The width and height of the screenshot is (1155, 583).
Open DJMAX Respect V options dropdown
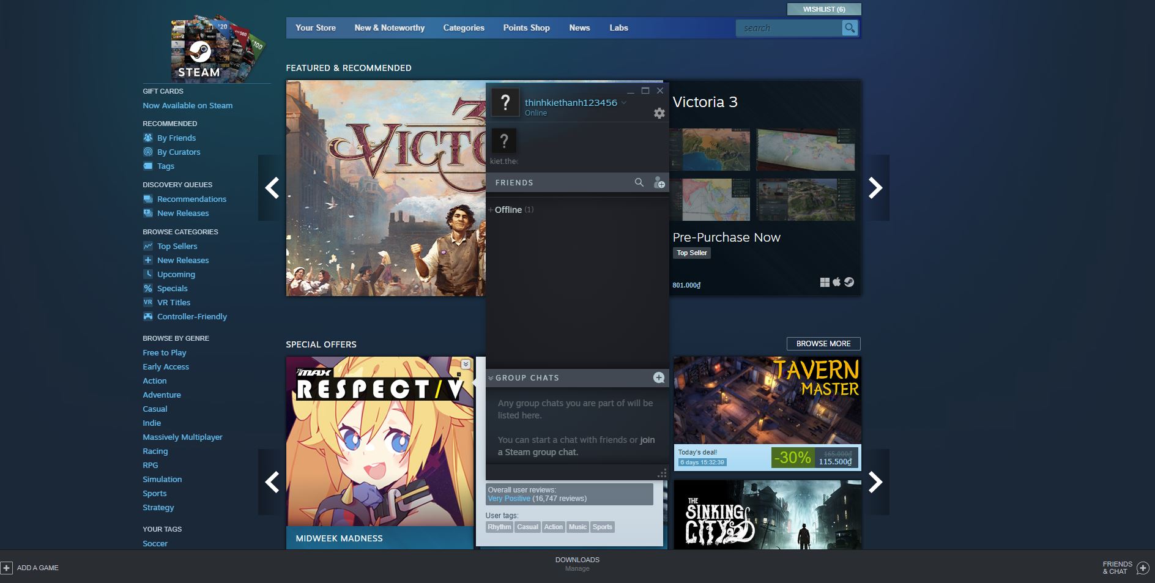point(466,364)
